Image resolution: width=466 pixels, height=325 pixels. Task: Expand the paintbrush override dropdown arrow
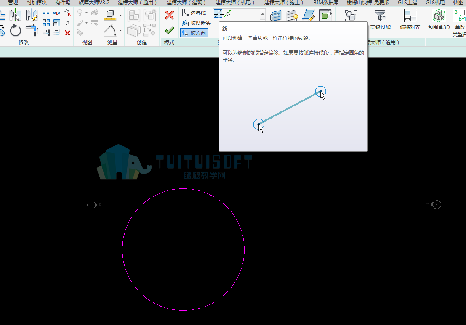point(86,23)
